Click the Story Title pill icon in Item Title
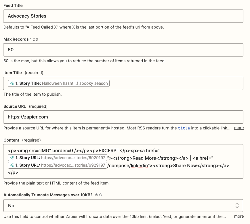This screenshot has width=250, height=224. pos(12,83)
